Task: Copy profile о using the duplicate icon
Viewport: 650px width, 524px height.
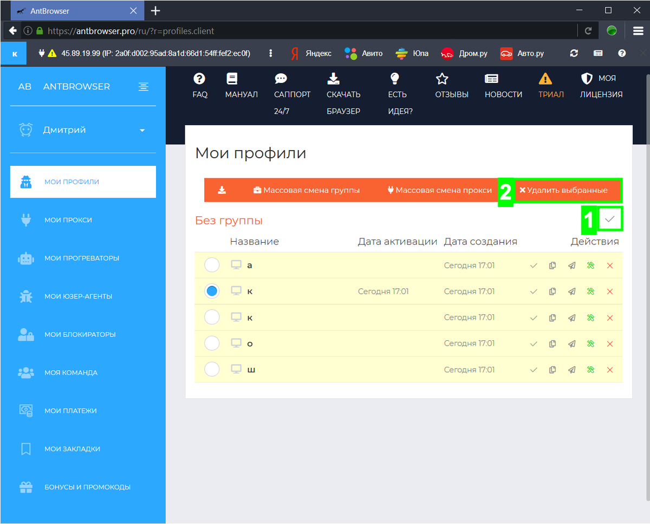Action: pyautogui.click(x=552, y=344)
